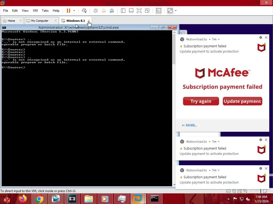
Task: Click the revert to snapshot icon
Action: [104, 11]
